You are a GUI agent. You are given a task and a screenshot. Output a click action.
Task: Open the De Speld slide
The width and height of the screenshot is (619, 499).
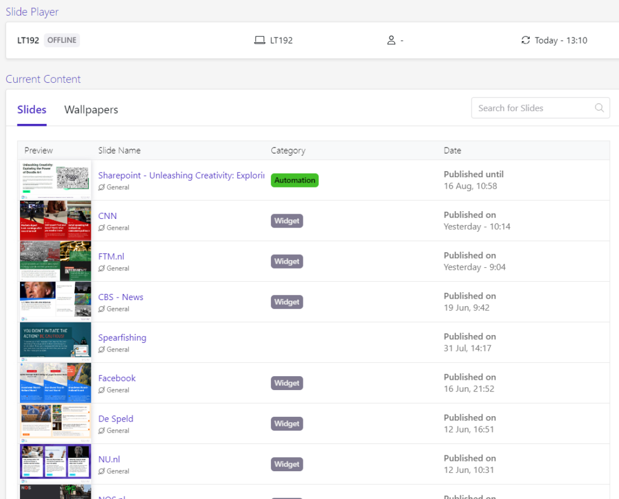[115, 419]
